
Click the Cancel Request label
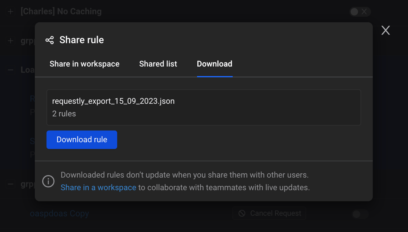pos(276,213)
